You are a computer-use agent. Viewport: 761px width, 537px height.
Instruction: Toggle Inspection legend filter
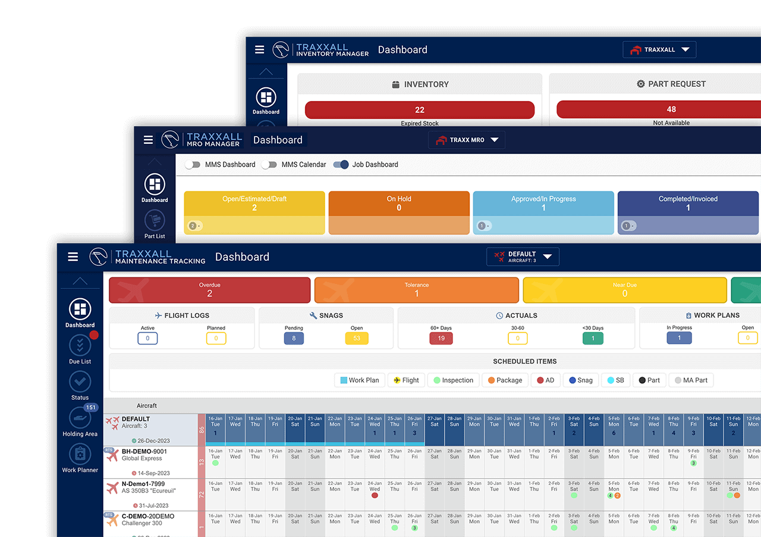(453, 380)
